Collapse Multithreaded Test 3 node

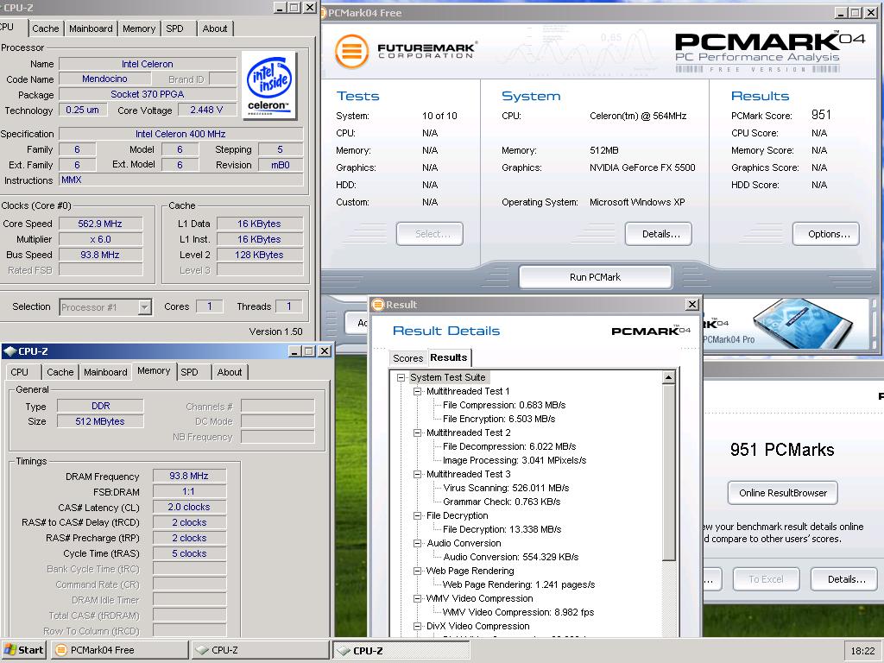(x=417, y=474)
